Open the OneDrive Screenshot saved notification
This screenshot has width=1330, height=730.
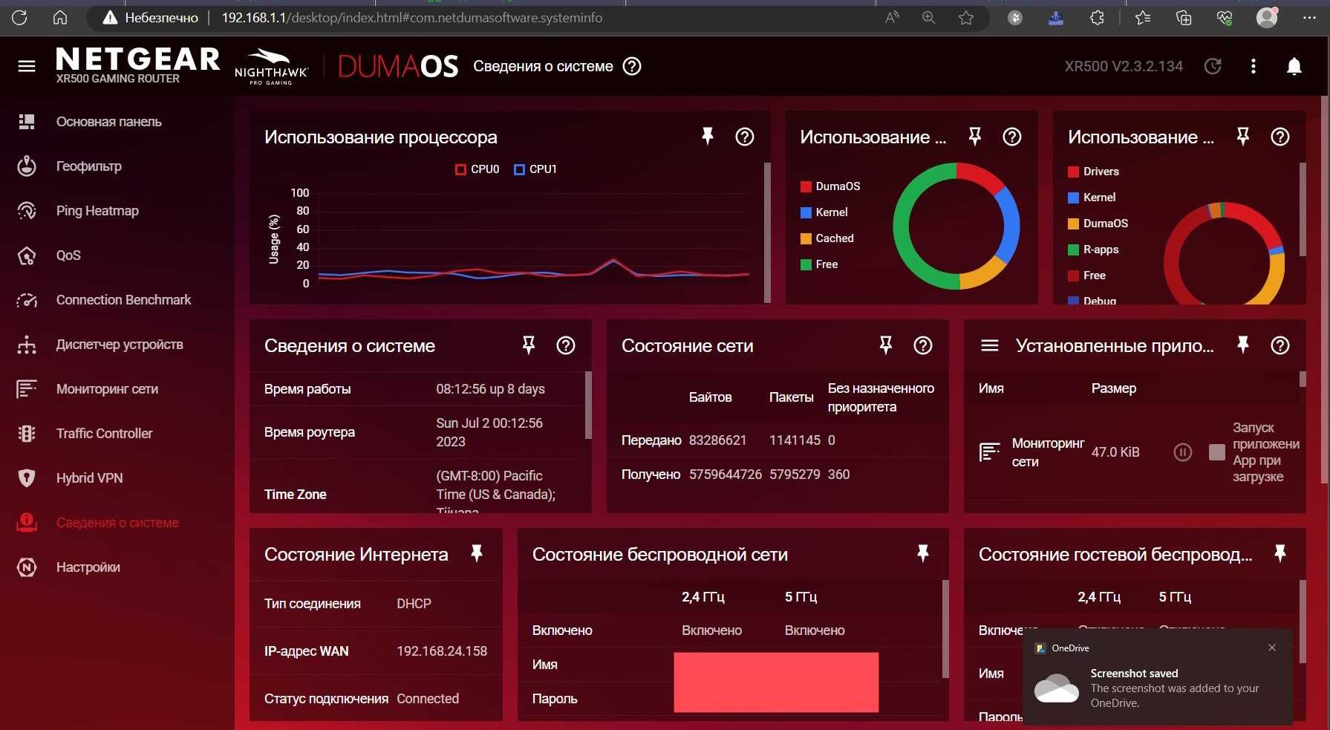click(1158, 677)
